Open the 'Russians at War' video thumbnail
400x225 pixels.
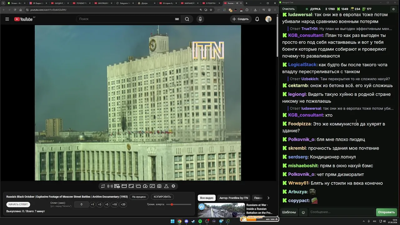(x=221, y=210)
